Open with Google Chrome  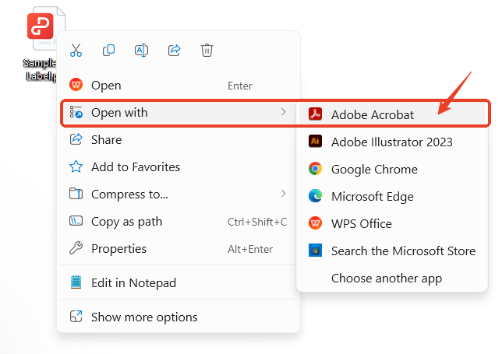[393, 169]
